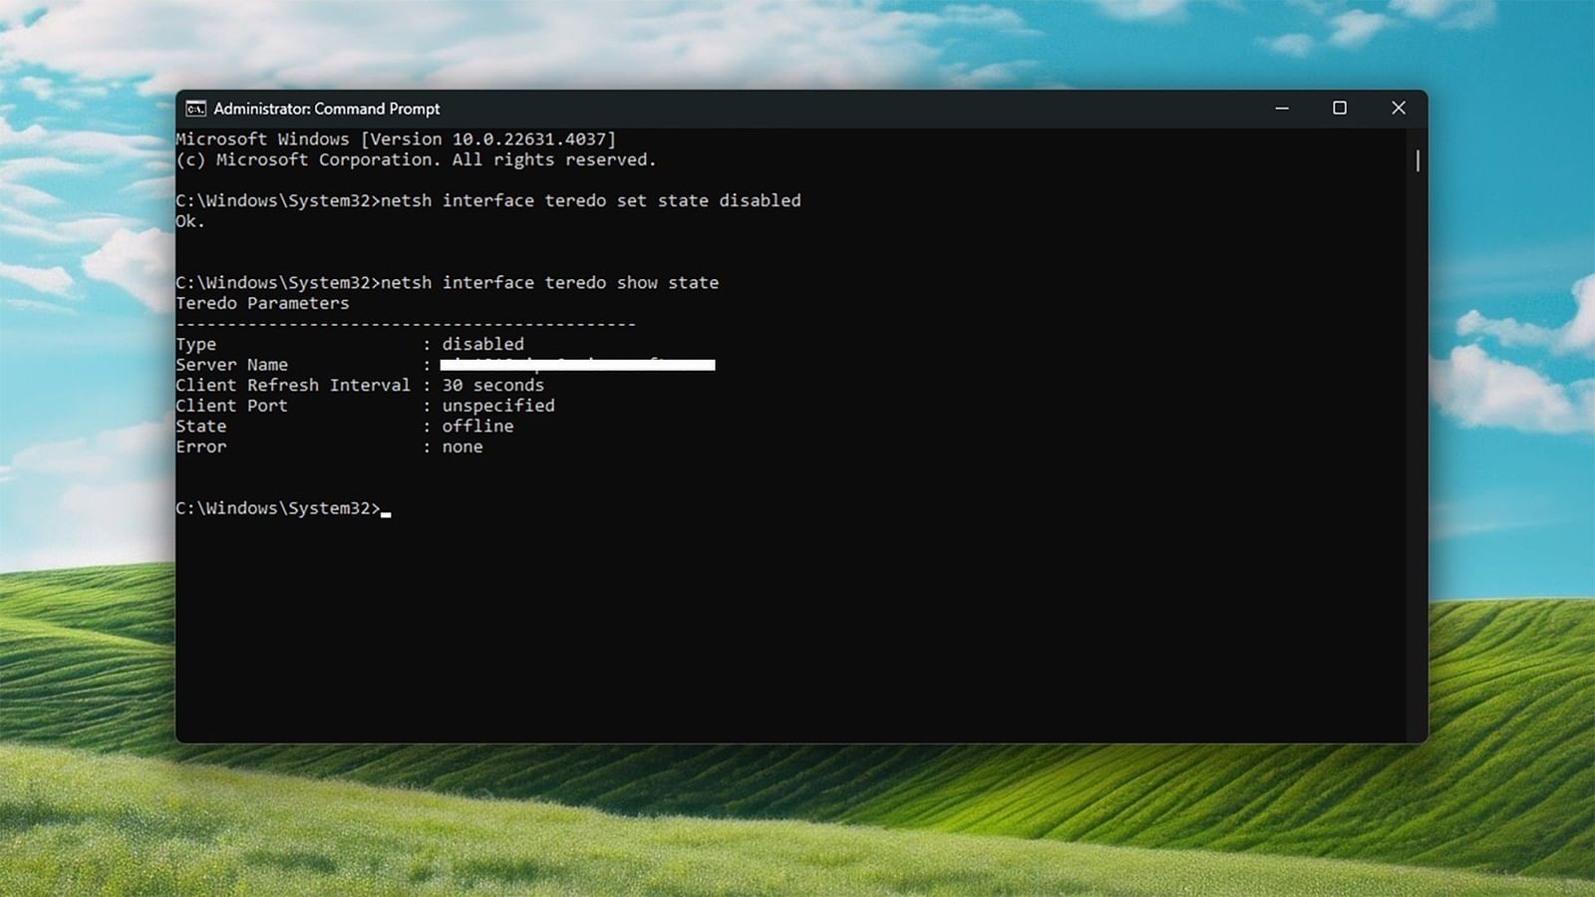Click the 'set state disabled' command line

[x=590, y=200]
